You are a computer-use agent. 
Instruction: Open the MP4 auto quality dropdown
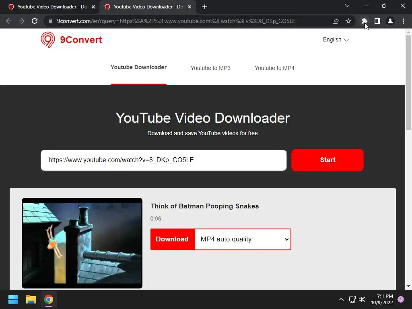point(243,239)
